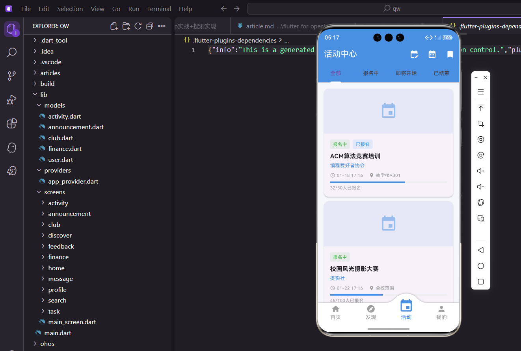
Task: Click the New Folder icon in Explorer header
Action: [126, 26]
